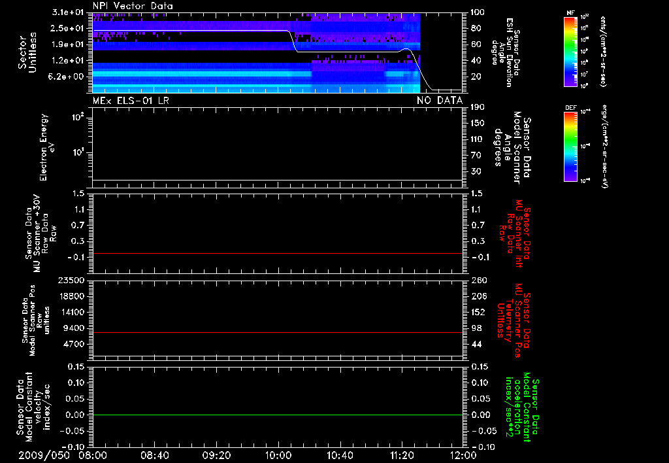Click the 'Sector Unitless' axis label
The height and width of the screenshot is (463, 669).
27,52
